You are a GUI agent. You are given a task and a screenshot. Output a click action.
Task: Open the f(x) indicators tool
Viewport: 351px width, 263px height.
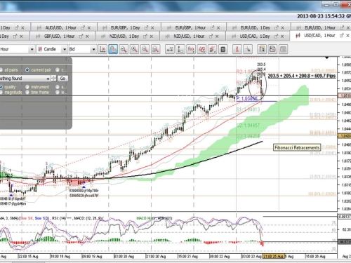pos(191,49)
